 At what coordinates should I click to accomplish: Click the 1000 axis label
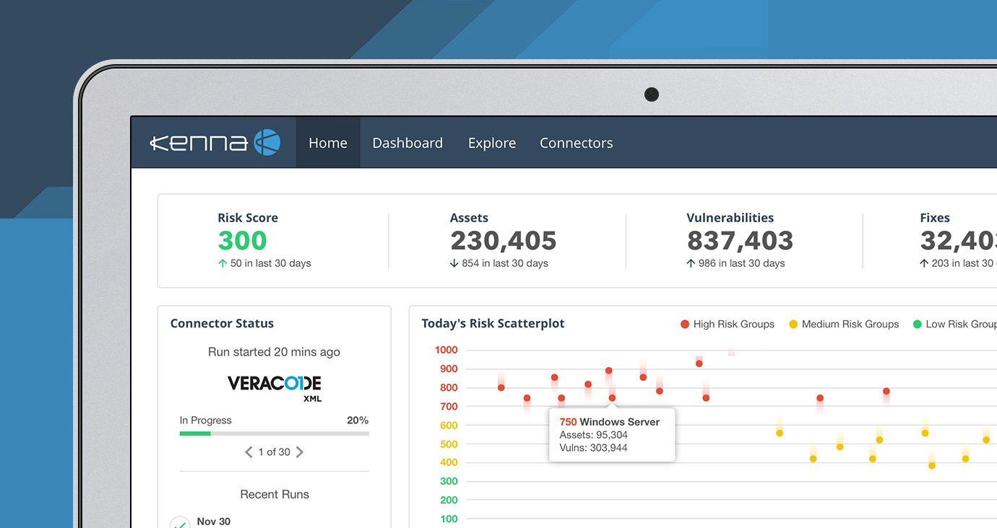tap(446, 351)
